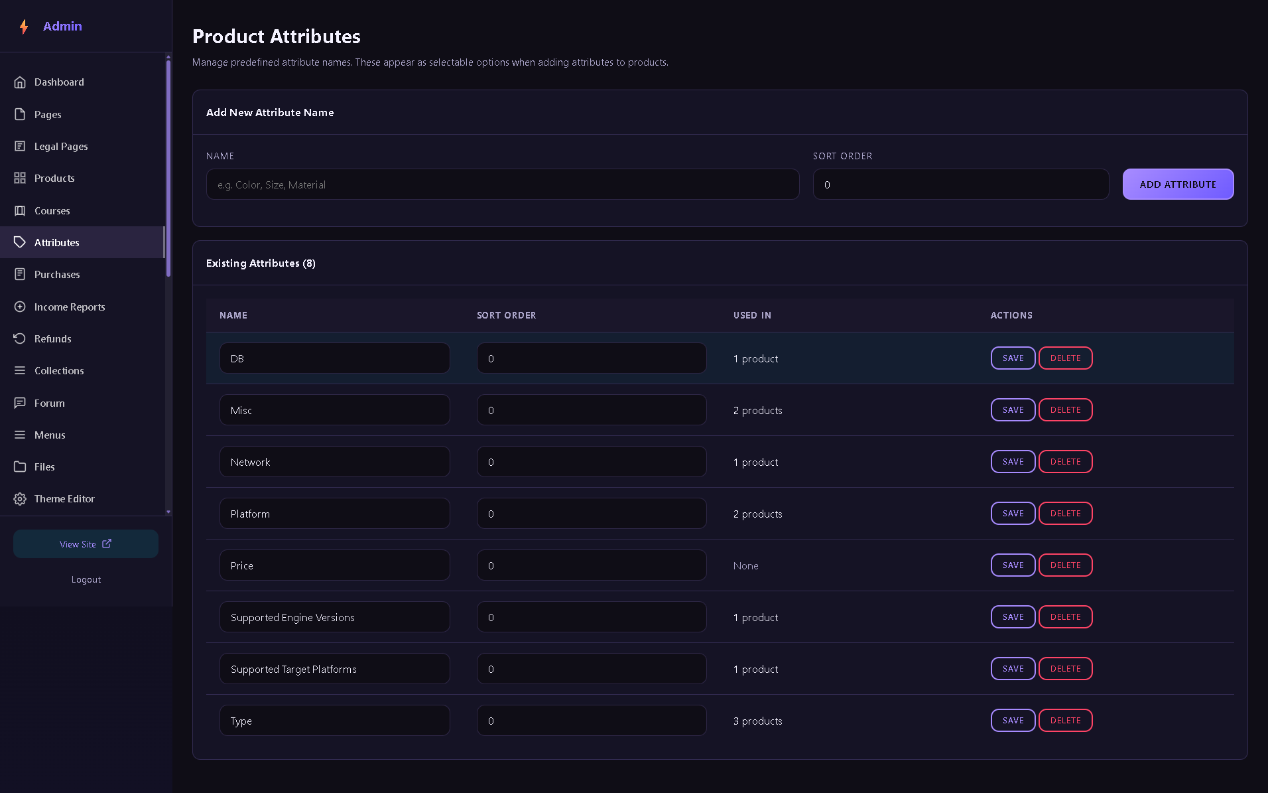
Task: Delete the Misc attribute
Action: click(x=1065, y=410)
